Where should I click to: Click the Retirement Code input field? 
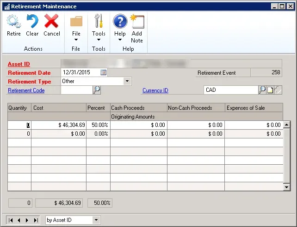click(x=76, y=90)
